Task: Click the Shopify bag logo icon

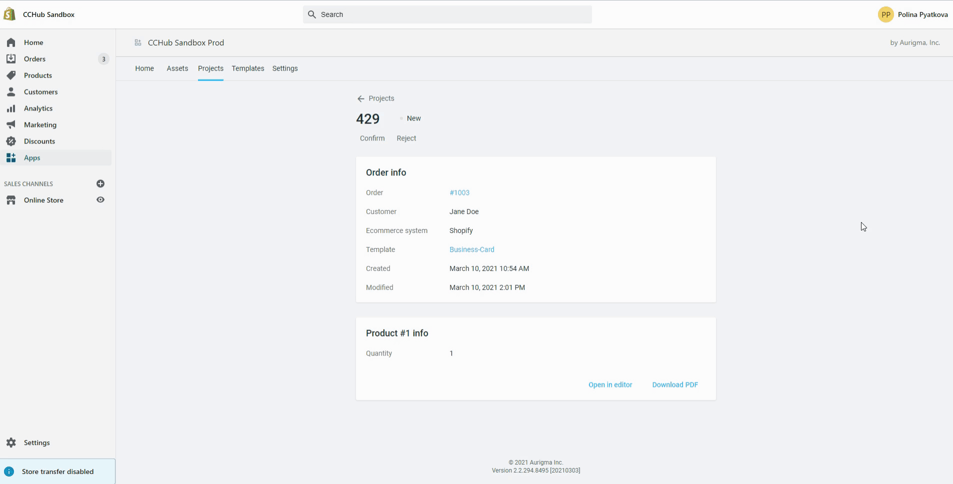Action: coord(9,14)
